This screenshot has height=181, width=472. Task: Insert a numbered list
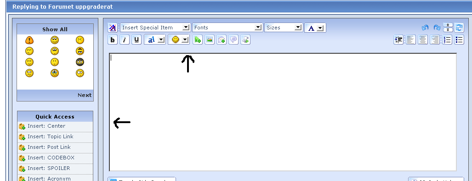point(447,40)
